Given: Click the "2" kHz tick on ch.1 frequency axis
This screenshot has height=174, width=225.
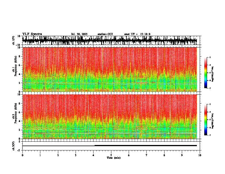Looking at the screenshot, I should point(20,83).
